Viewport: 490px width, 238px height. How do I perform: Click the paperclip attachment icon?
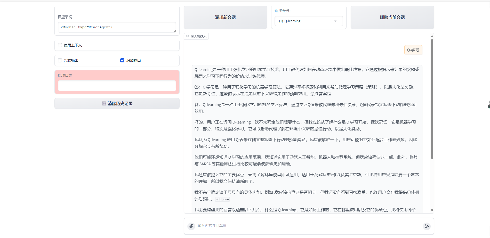point(191,226)
